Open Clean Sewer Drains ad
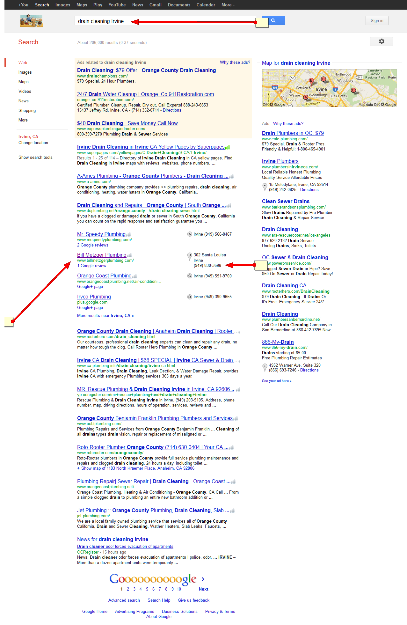This screenshot has height=625, width=407. click(x=286, y=202)
